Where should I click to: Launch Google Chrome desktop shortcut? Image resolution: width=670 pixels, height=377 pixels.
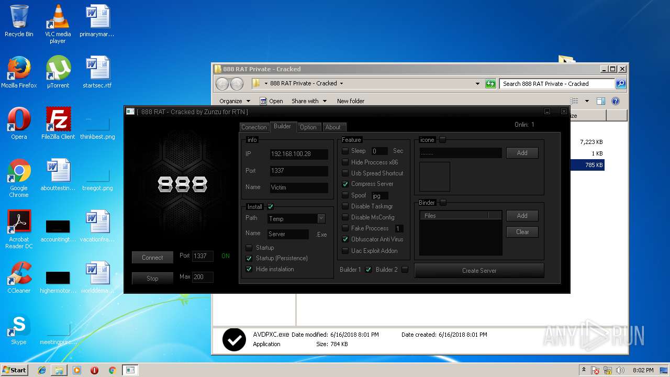(x=19, y=178)
